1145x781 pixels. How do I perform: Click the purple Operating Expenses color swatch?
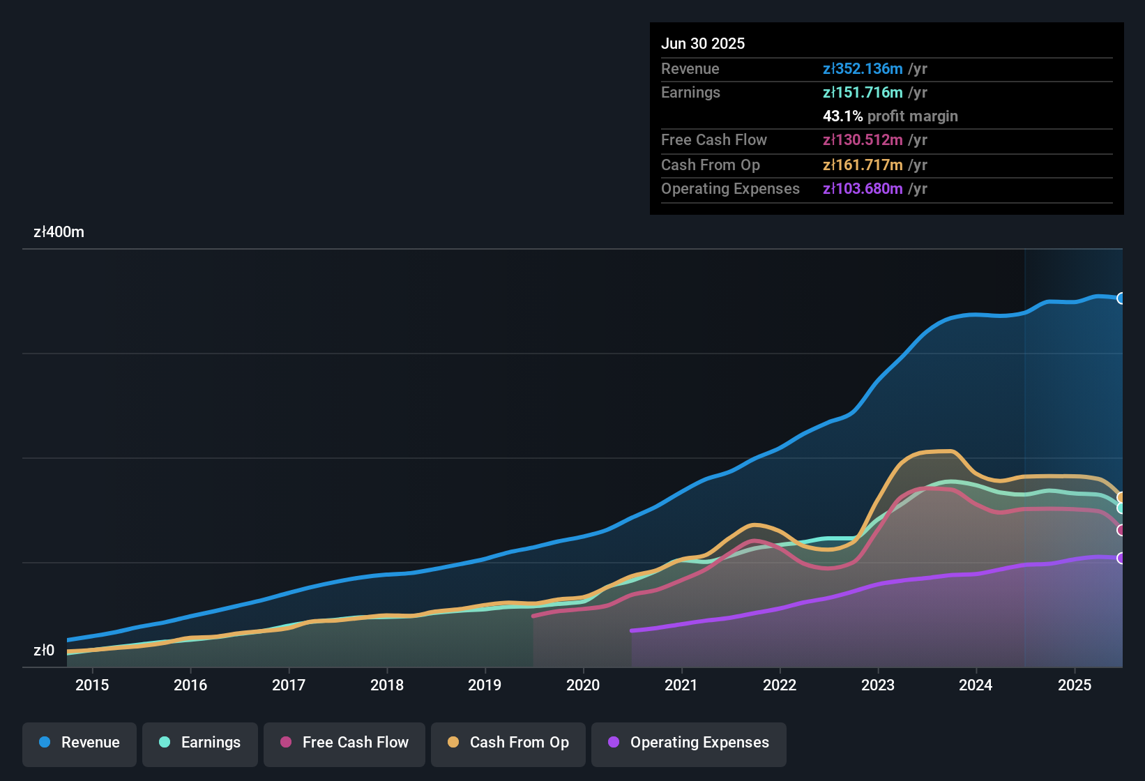point(613,743)
